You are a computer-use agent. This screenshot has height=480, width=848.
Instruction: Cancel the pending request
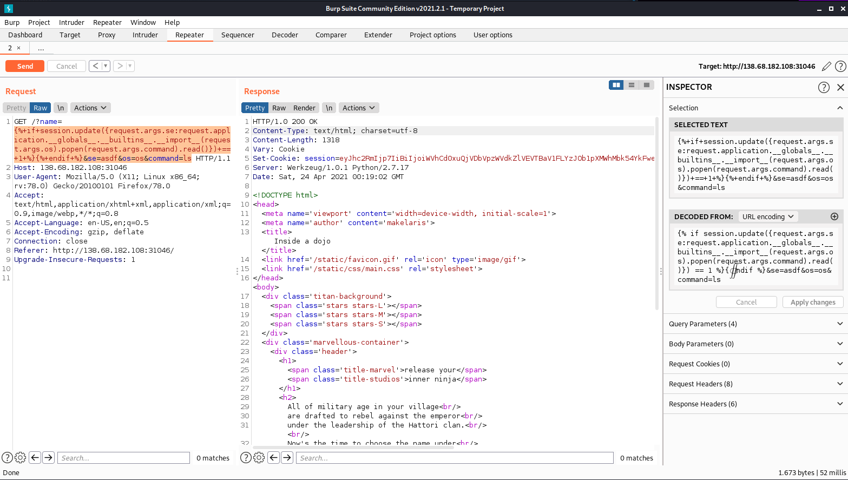coord(67,66)
